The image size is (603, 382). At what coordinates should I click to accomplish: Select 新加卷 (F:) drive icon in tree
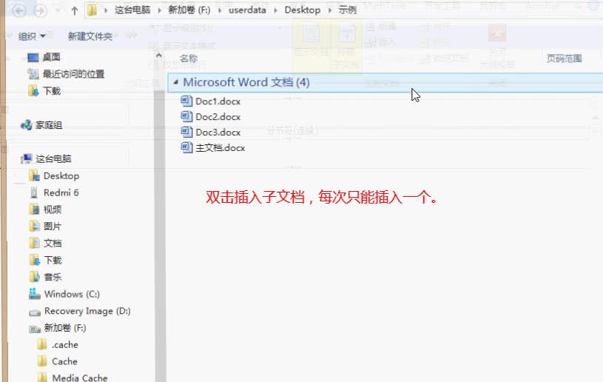[35, 329]
